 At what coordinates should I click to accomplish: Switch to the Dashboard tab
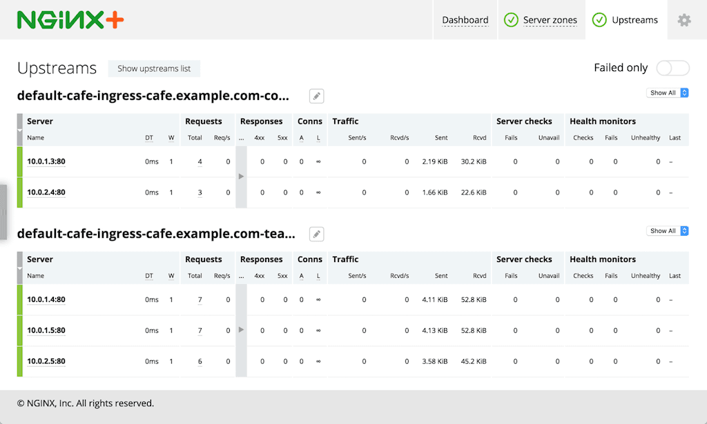(465, 20)
